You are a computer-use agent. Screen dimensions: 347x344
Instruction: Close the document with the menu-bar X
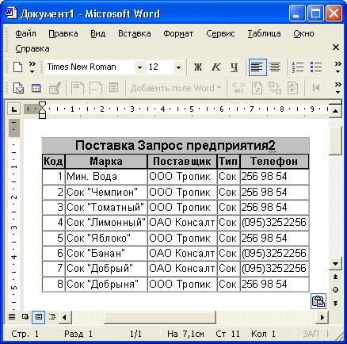tap(336, 48)
